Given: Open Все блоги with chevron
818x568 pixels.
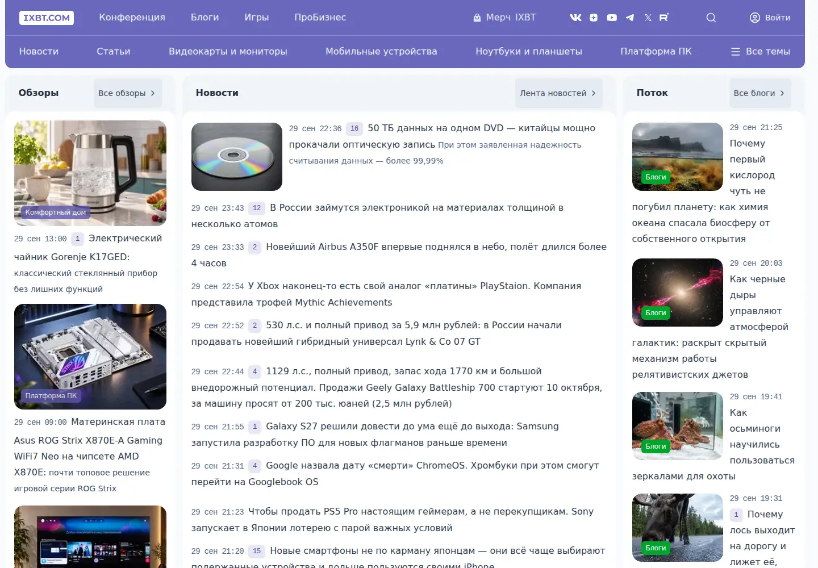Looking at the screenshot, I should (759, 93).
